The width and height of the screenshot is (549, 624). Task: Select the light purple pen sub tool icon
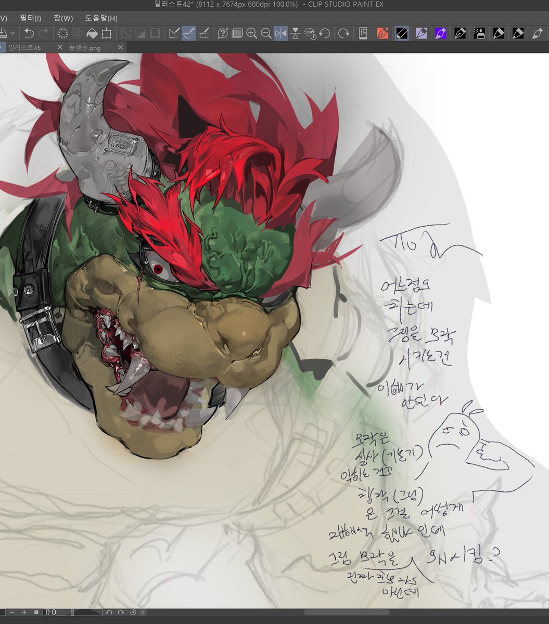click(x=421, y=33)
